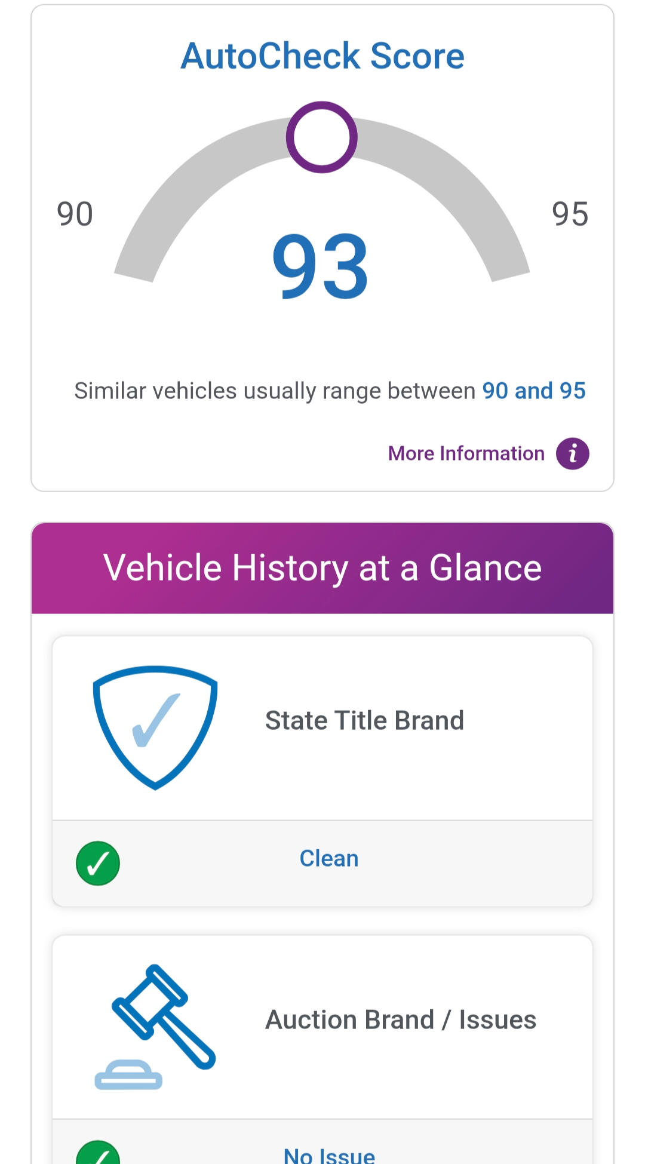Tap the State Title Brand shield icon
Viewport: 645px width, 1164px height.
pos(155,727)
